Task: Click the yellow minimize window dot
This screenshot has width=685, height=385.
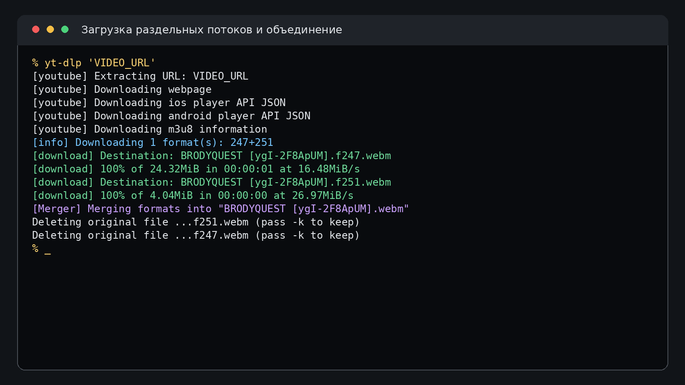Action: (51, 29)
